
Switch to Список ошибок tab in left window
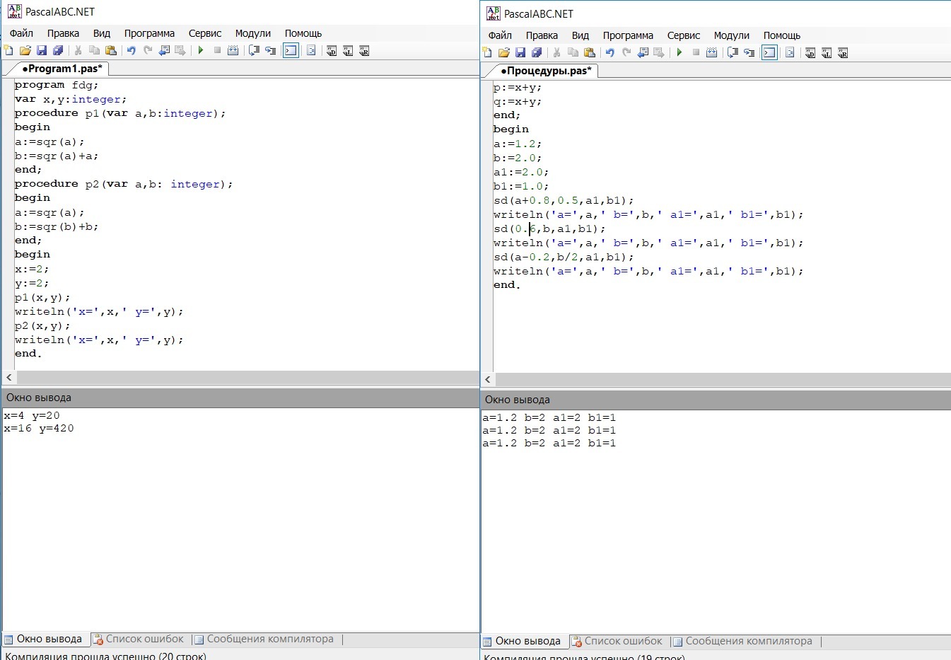[144, 639]
